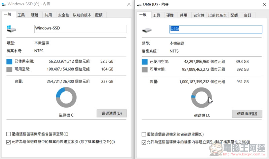Toggle file content indexing for D: drive

coord(144,142)
